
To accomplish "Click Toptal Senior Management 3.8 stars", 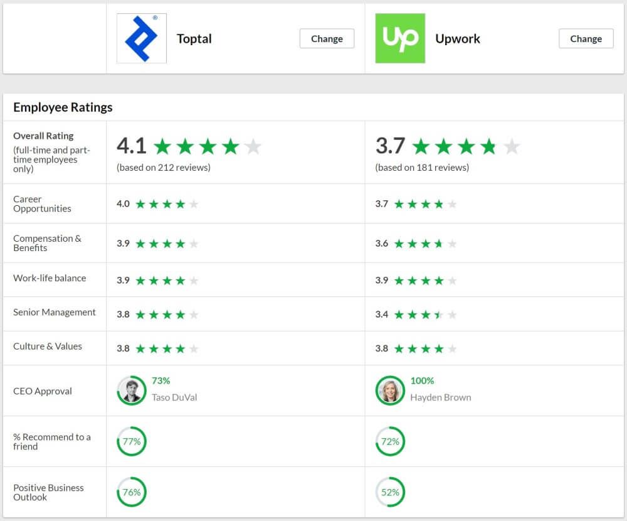I will click(167, 314).
